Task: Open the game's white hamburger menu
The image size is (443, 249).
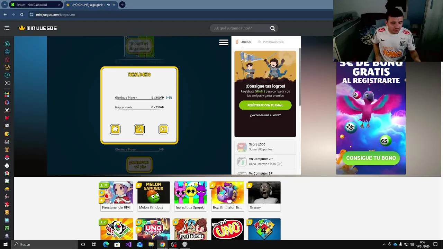Action: [x=224, y=42]
